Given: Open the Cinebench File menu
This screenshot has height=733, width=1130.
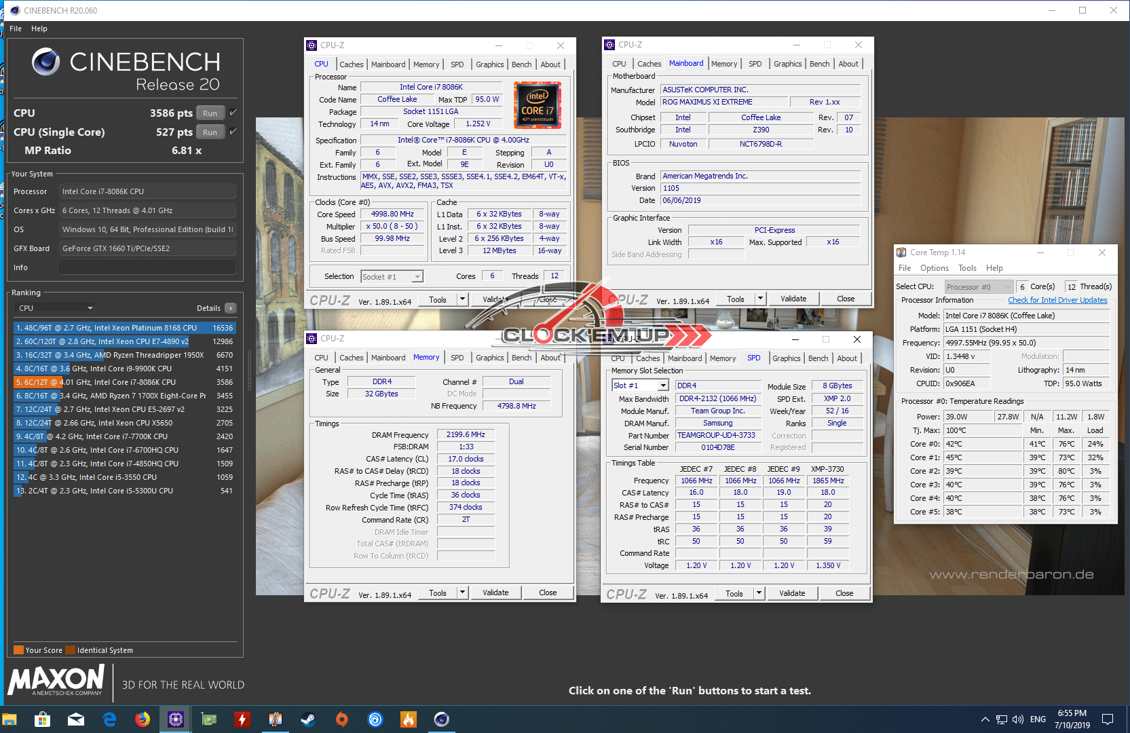Looking at the screenshot, I should [16, 29].
